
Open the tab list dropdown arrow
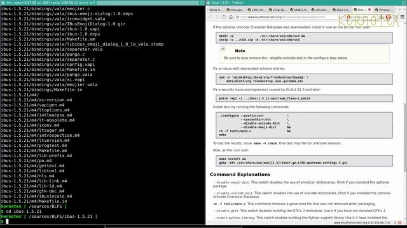[x=404, y=9]
